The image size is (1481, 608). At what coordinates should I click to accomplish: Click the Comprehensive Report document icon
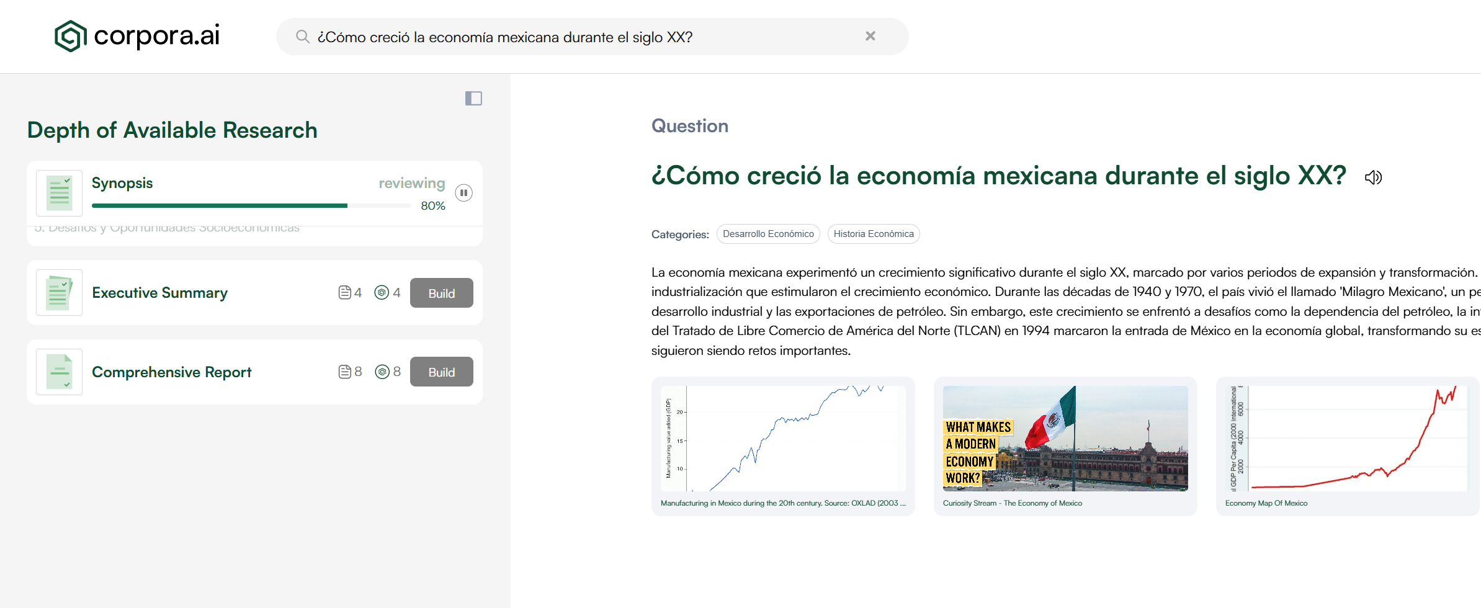click(x=60, y=372)
